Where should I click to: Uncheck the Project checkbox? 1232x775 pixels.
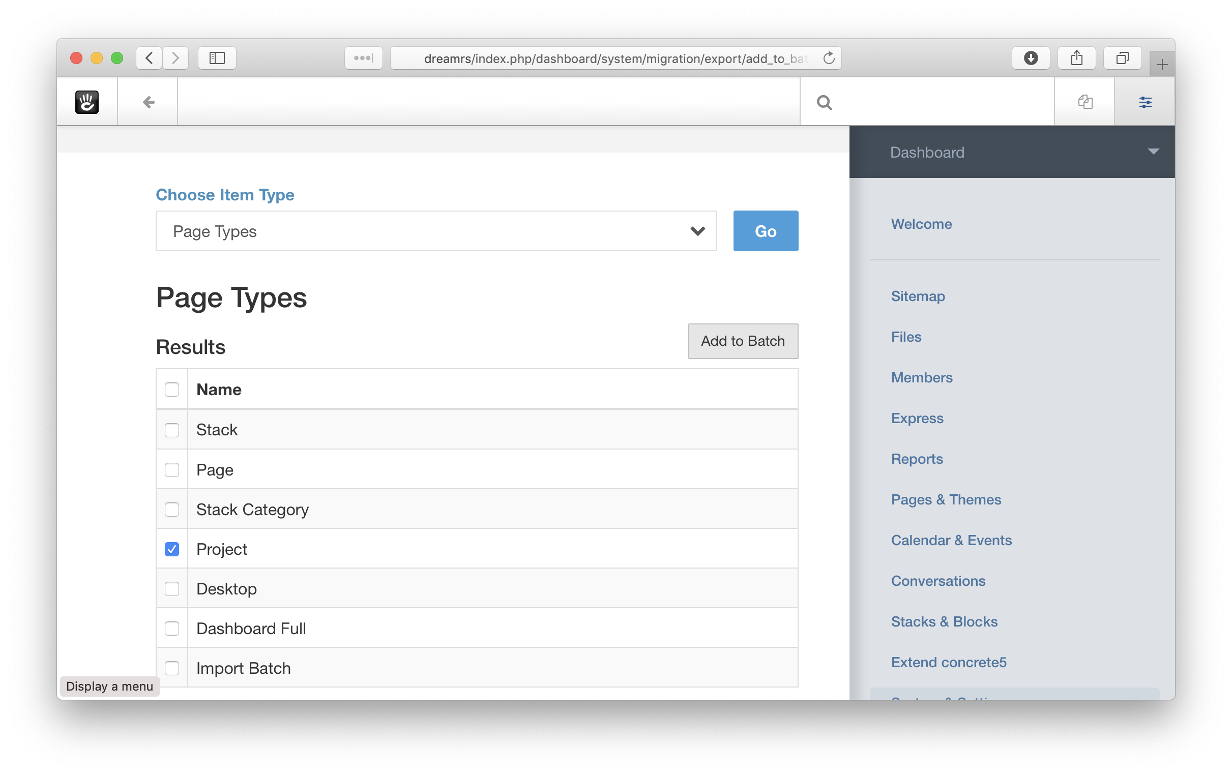coord(172,549)
